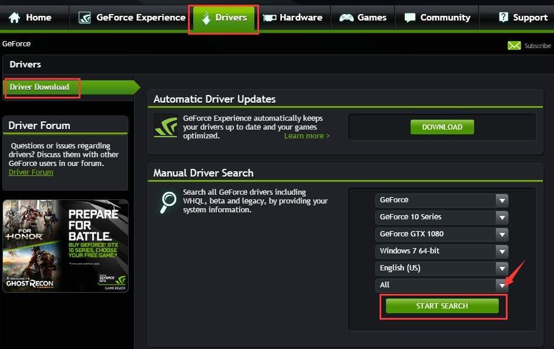Expand the All driver type dropdown
This screenshot has width=554, height=349.
pyautogui.click(x=442, y=285)
